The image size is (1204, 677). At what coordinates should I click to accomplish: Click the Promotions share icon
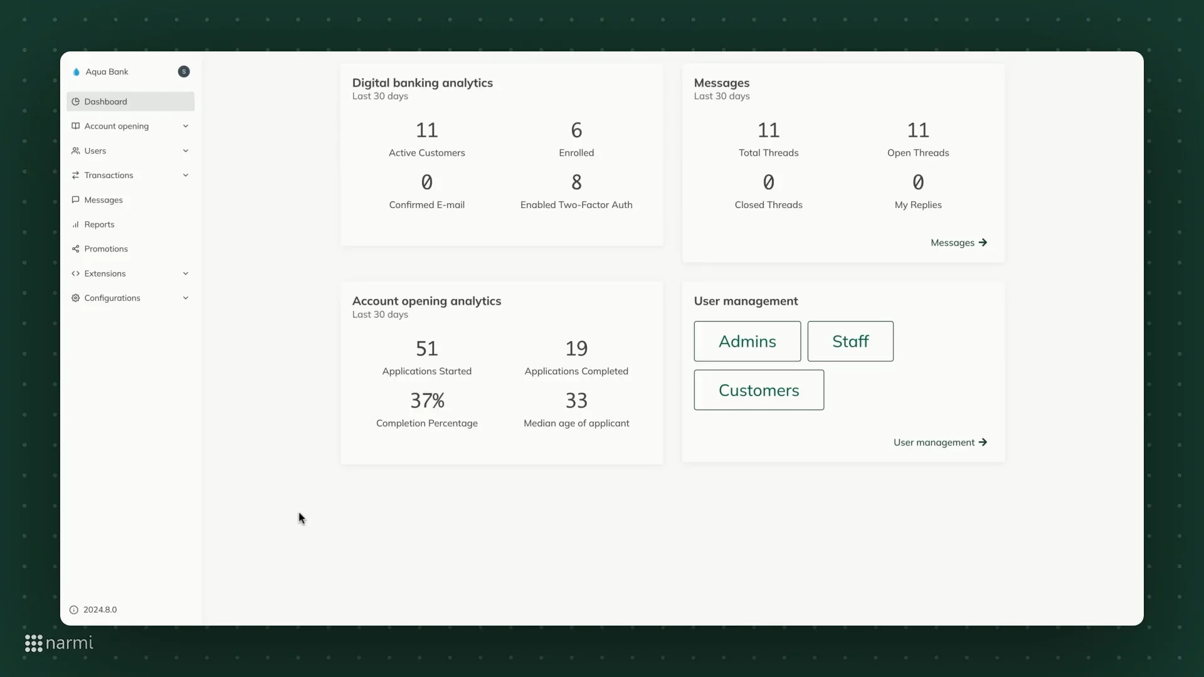[75, 249]
